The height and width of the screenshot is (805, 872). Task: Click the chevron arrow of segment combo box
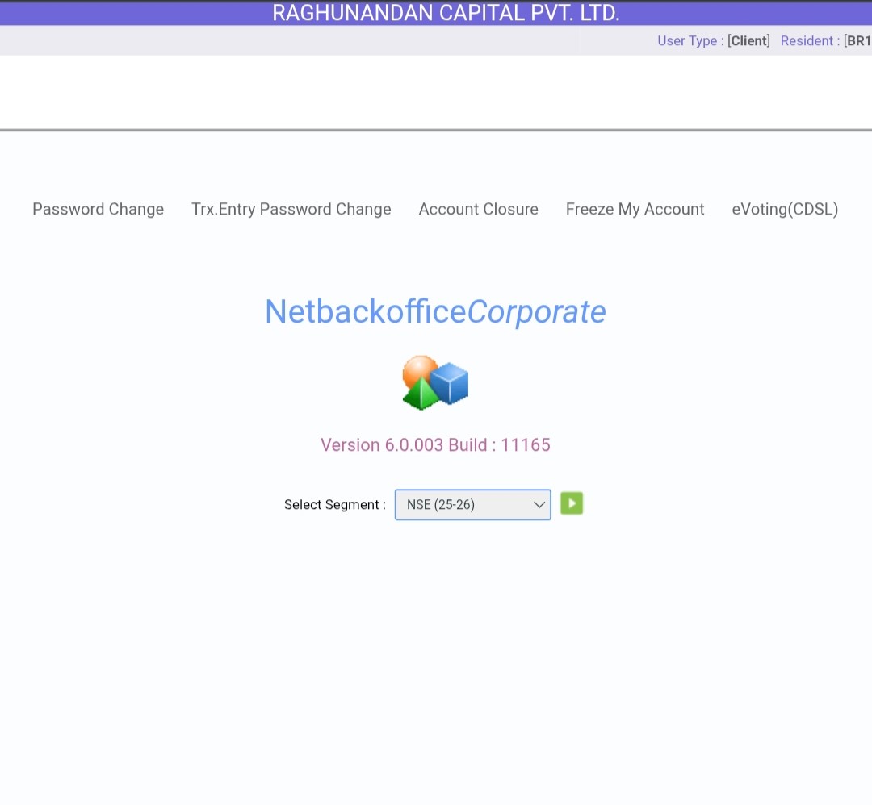539,505
